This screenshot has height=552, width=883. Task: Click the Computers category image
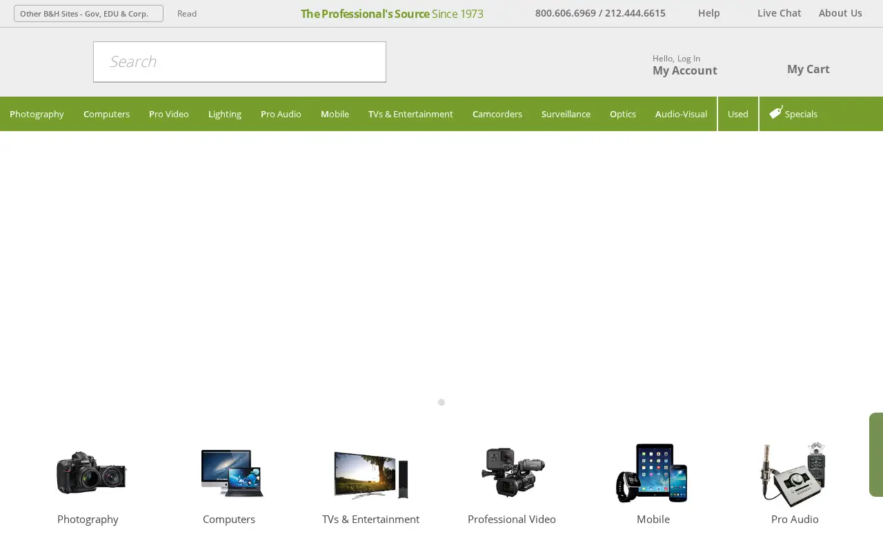point(232,473)
